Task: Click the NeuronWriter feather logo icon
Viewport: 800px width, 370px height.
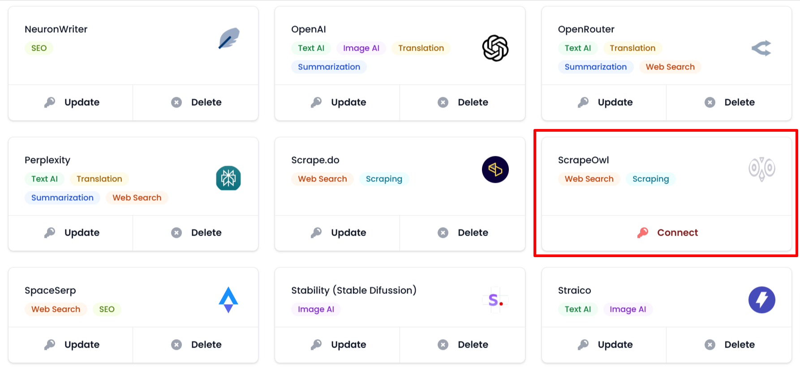Action: pyautogui.click(x=229, y=39)
